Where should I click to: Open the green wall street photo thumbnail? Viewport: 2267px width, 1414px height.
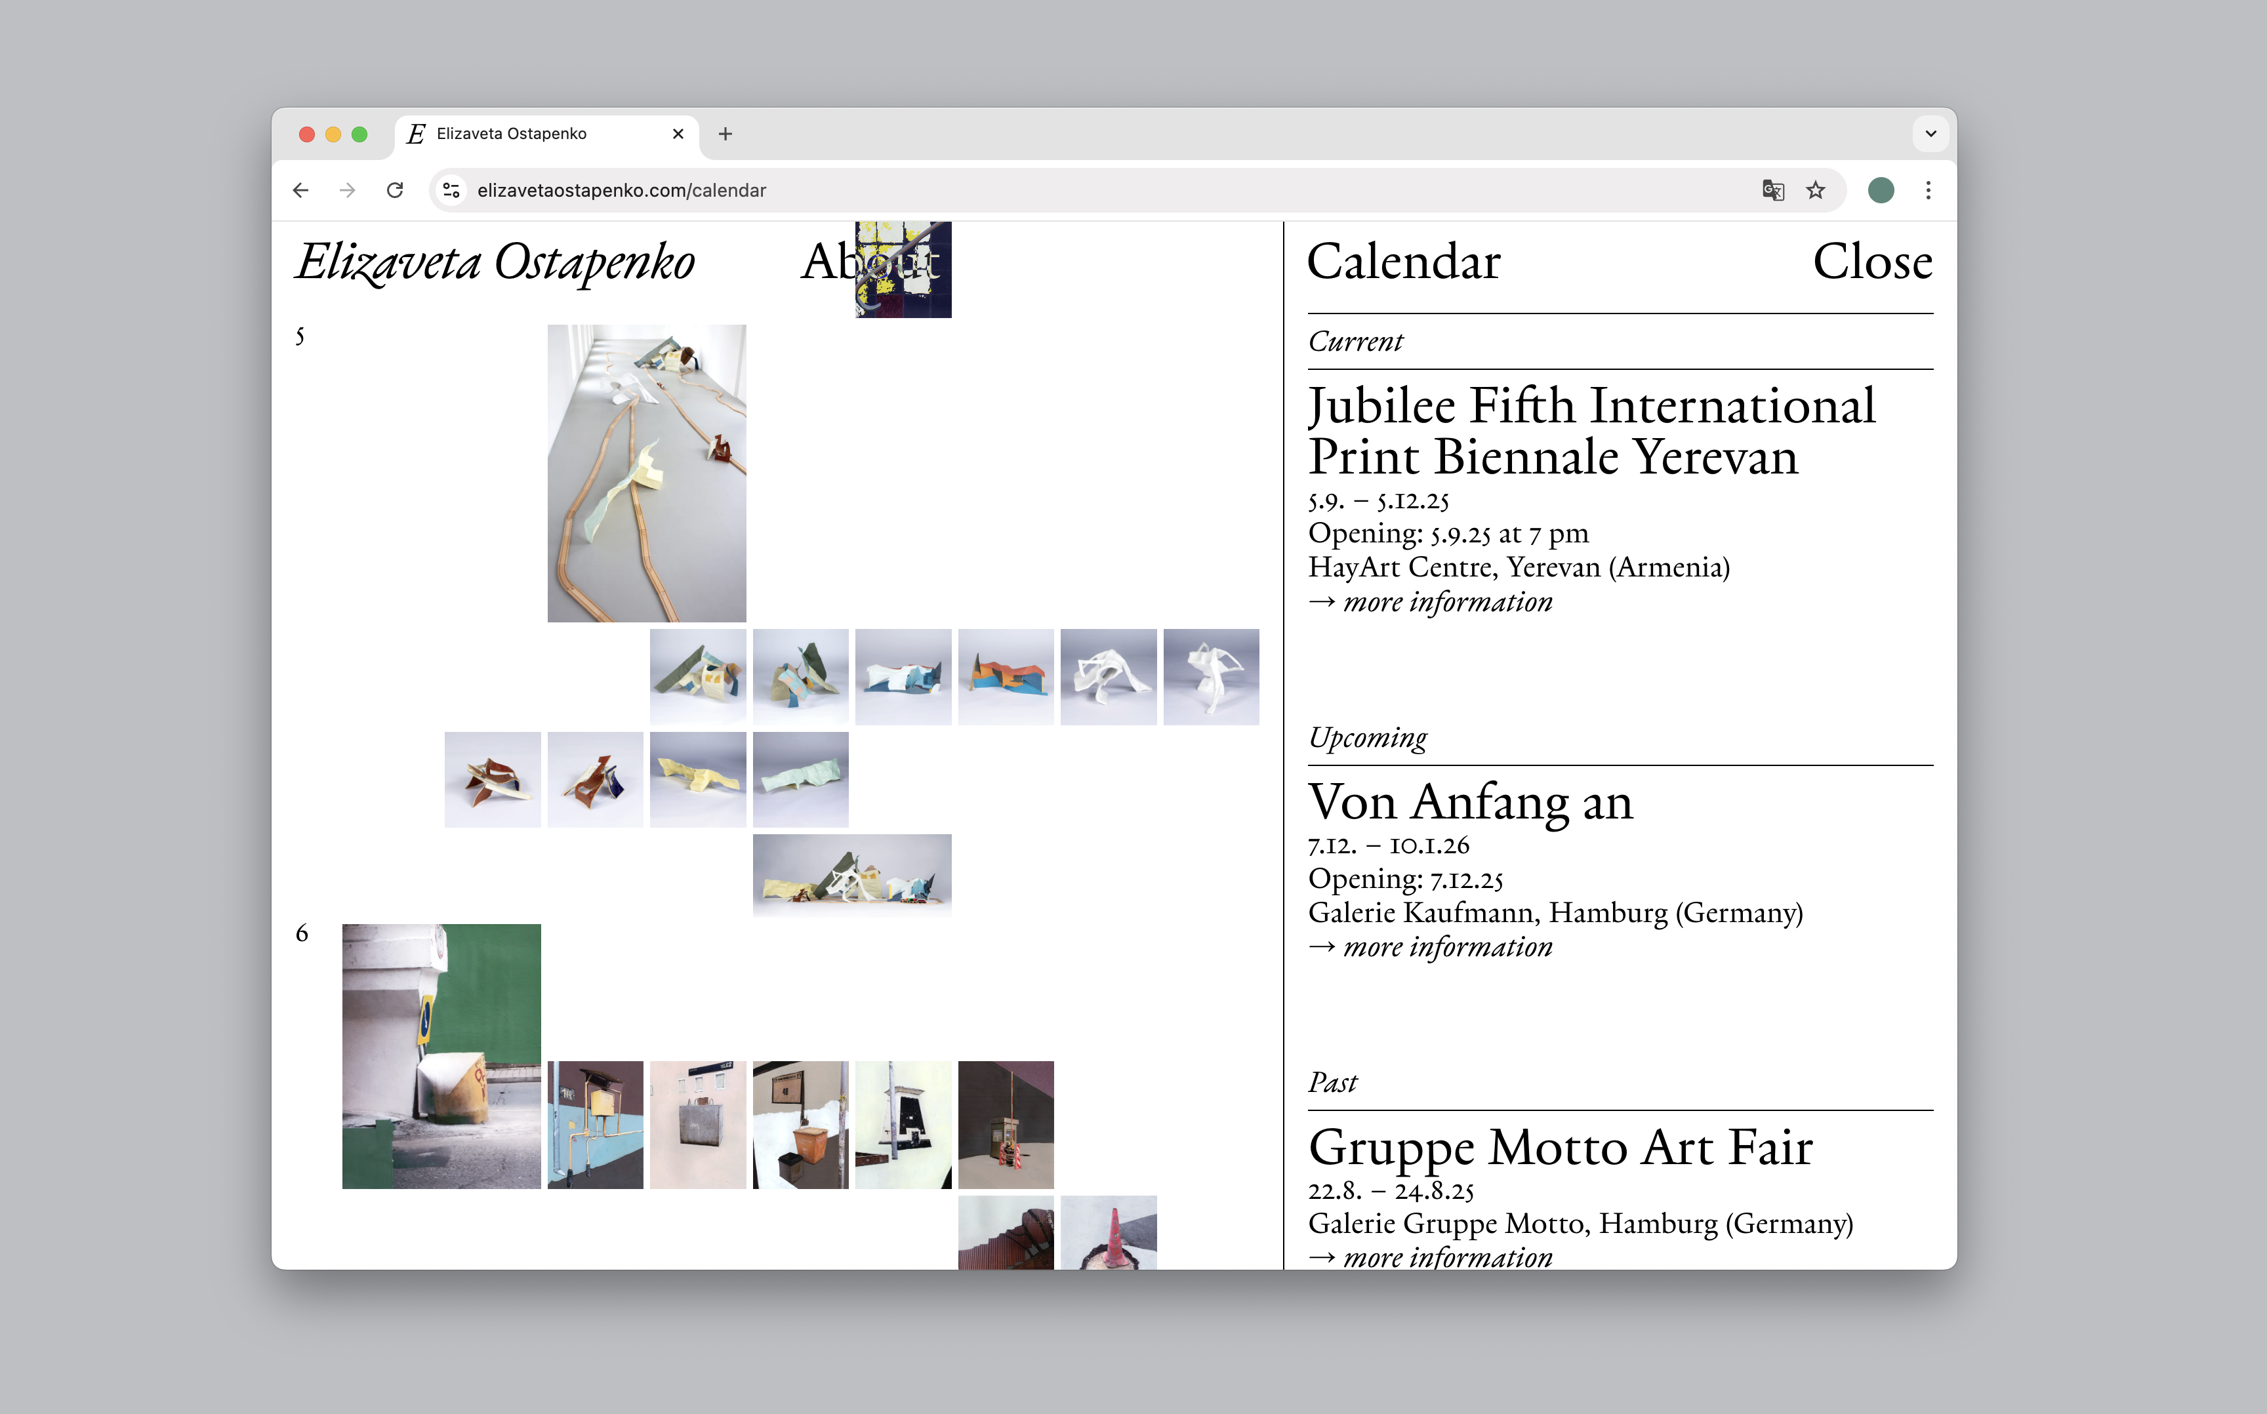pos(441,1056)
